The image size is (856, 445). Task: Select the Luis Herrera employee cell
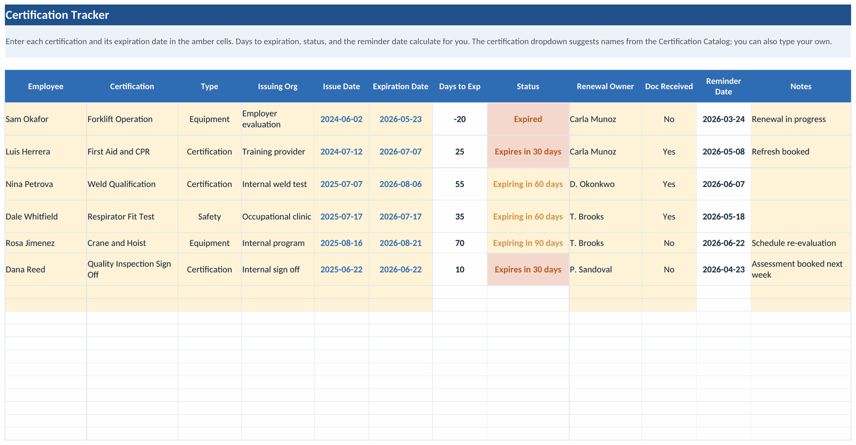tap(45, 152)
